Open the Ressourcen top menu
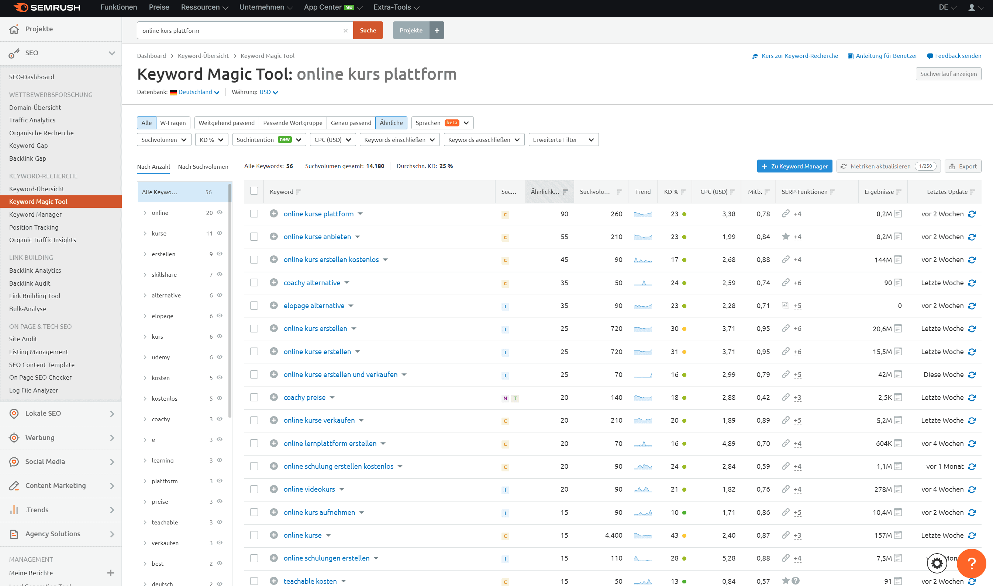The width and height of the screenshot is (993, 586). (x=204, y=7)
